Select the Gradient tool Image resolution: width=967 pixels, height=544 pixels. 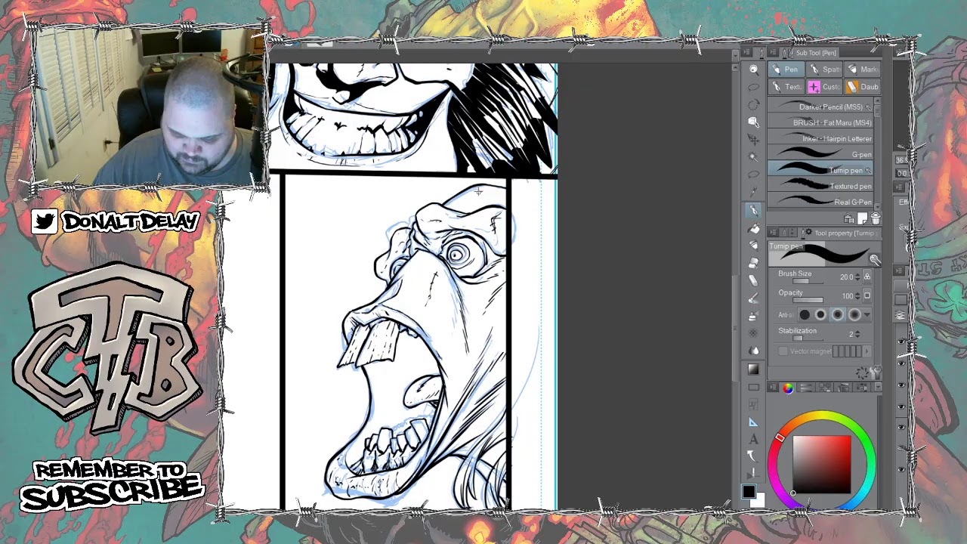[753, 369]
